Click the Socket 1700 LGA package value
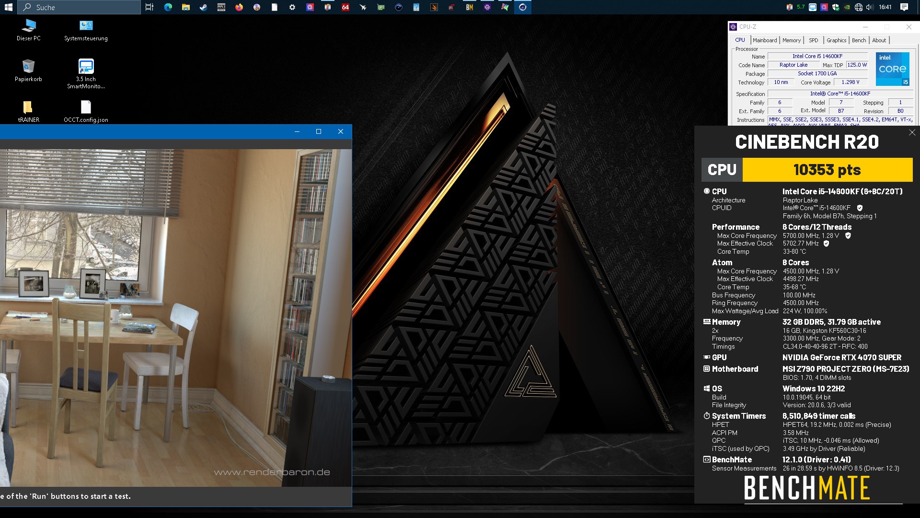Viewport: 920px width, 518px height. [x=817, y=73]
